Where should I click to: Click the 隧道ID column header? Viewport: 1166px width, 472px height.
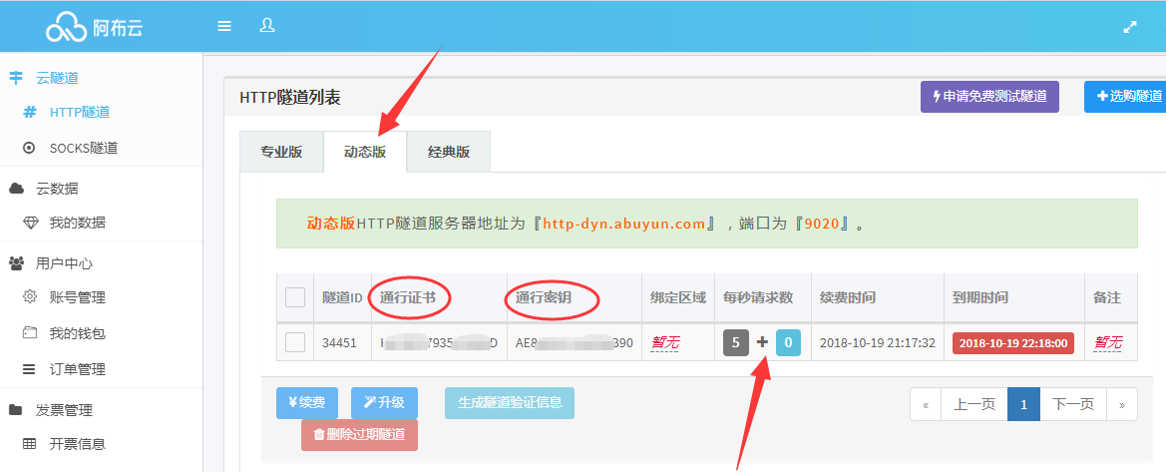[342, 297]
